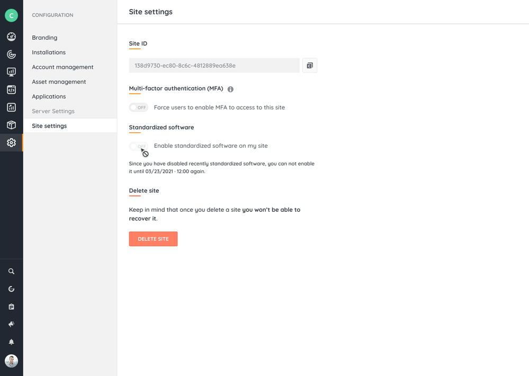Click the monitor chart icon in sidebar

tap(11, 72)
